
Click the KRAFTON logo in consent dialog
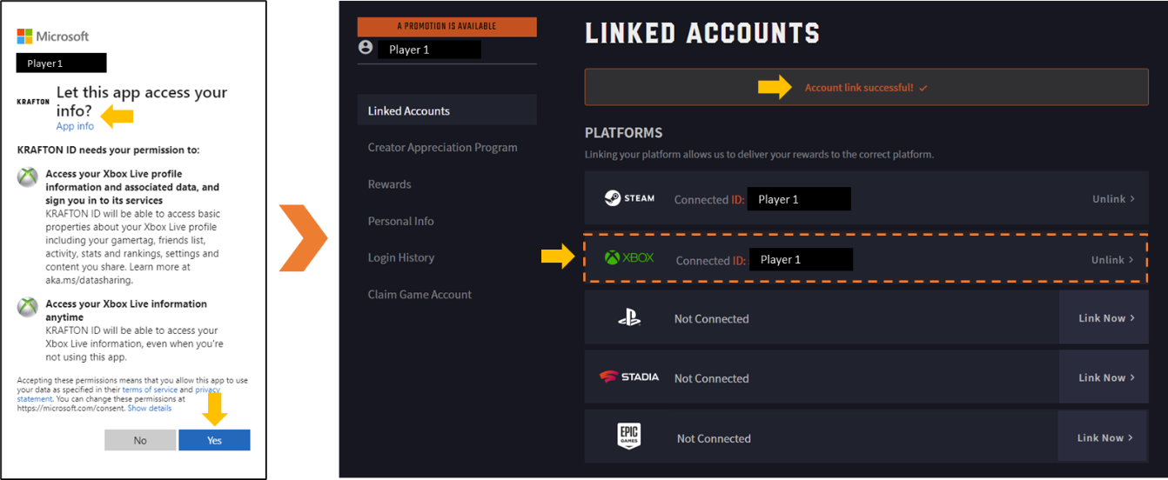point(33,102)
